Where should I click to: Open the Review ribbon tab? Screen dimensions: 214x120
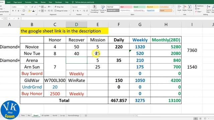tap(43, 2)
